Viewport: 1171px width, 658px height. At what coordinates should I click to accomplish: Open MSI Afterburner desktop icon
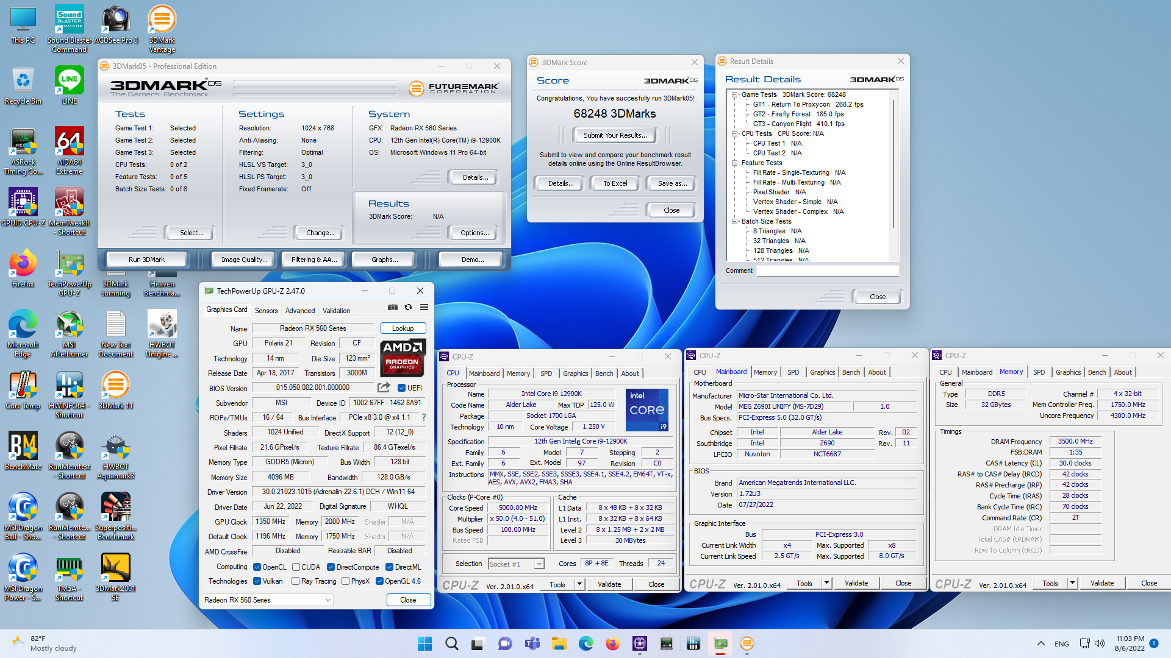click(x=70, y=333)
